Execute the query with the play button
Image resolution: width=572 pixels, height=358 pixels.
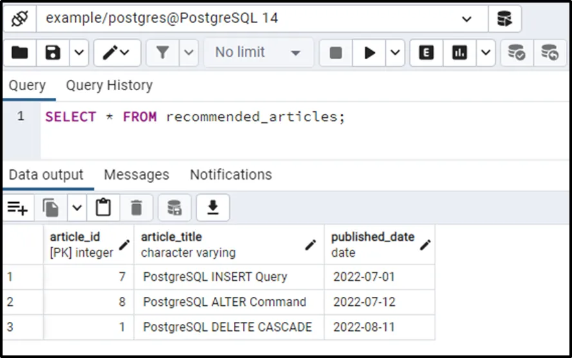(370, 52)
